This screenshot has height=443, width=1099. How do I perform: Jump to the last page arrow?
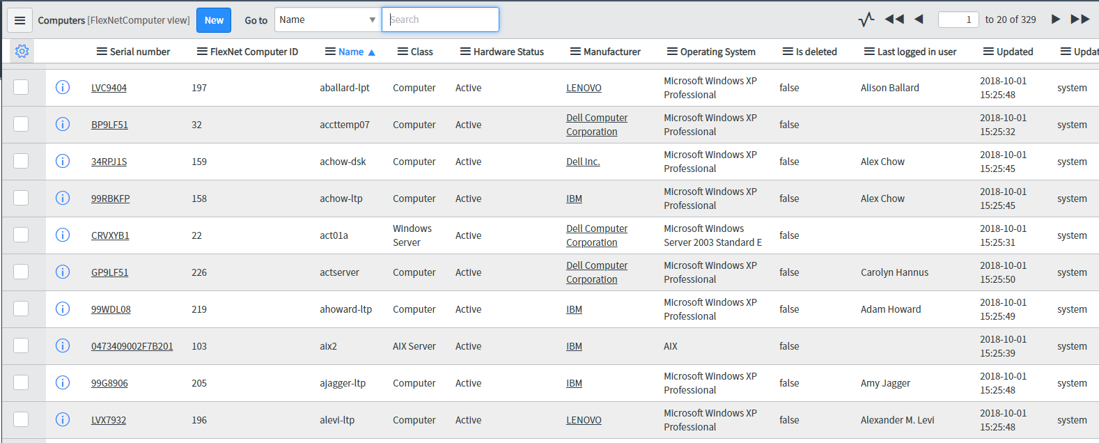click(x=1079, y=20)
